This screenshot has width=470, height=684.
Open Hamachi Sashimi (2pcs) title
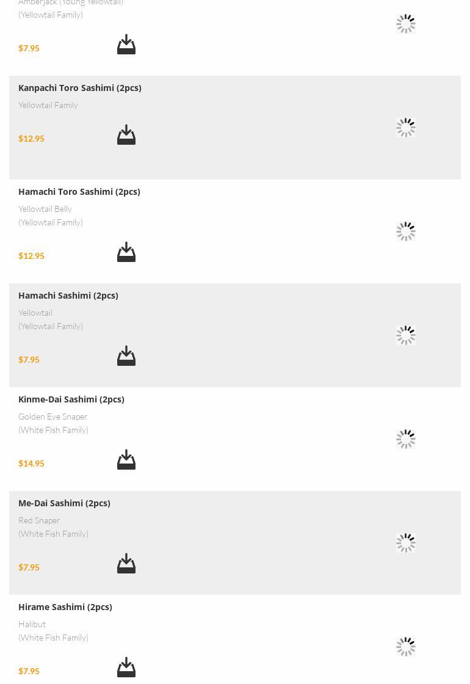point(68,296)
